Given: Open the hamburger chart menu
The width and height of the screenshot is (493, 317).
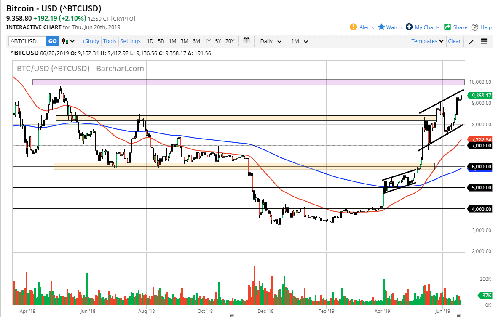Looking at the screenshot, I should tap(484, 41).
